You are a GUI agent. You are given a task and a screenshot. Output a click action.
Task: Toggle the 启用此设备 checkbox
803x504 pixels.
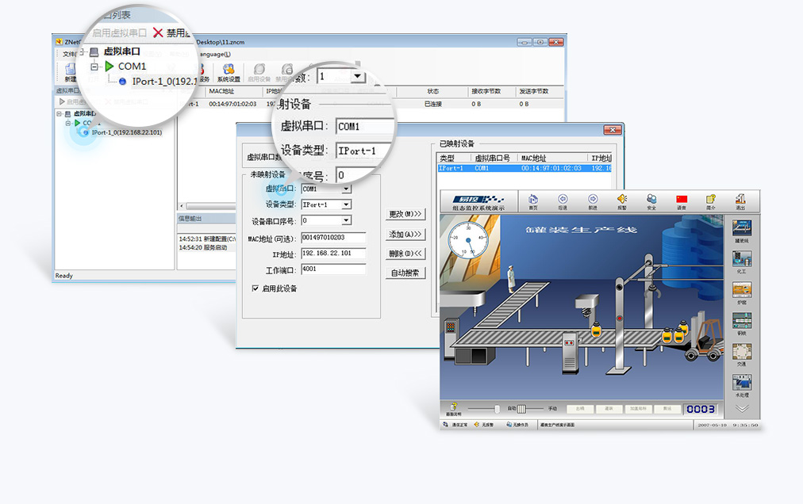tap(255, 288)
